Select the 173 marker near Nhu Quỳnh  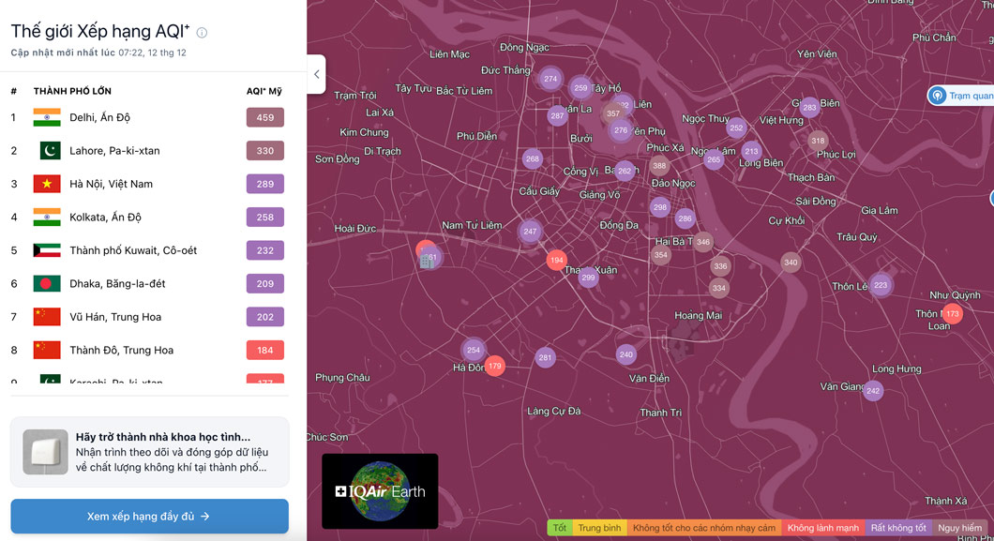[x=953, y=314]
